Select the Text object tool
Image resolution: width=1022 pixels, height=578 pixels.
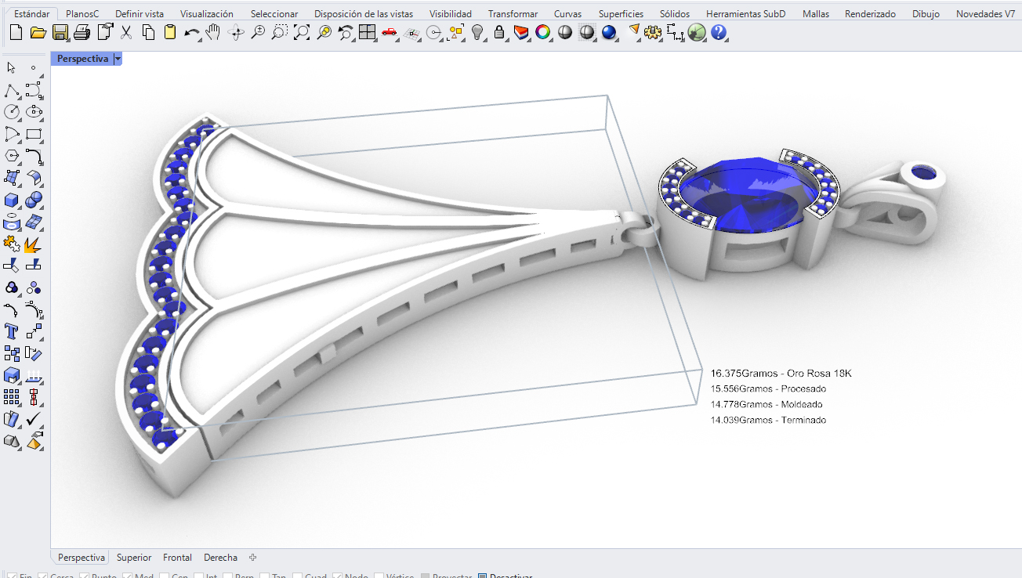(12, 331)
